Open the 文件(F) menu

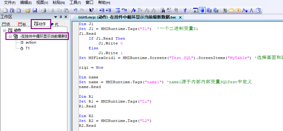(x=9, y=3)
